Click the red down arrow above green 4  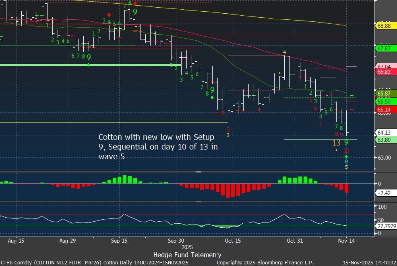coord(109,15)
